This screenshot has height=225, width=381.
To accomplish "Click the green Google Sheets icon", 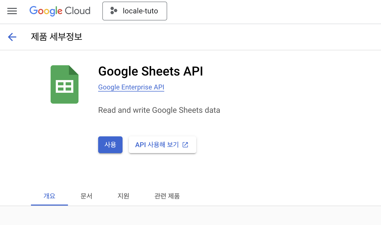I will [65, 84].
